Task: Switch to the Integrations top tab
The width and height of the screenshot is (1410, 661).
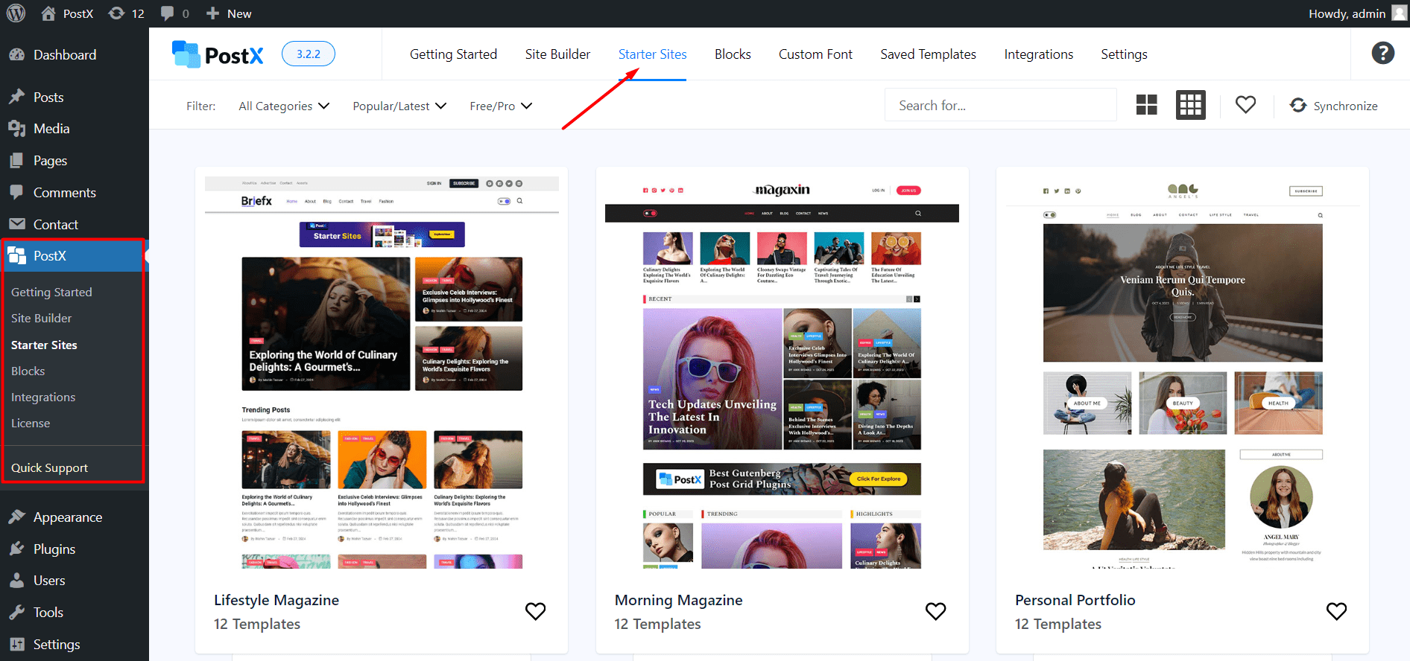Action: (1039, 54)
